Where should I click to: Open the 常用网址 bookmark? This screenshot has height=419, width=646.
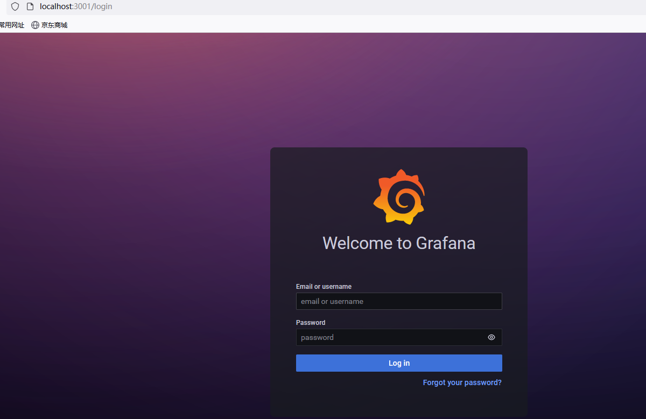coord(12,25)
